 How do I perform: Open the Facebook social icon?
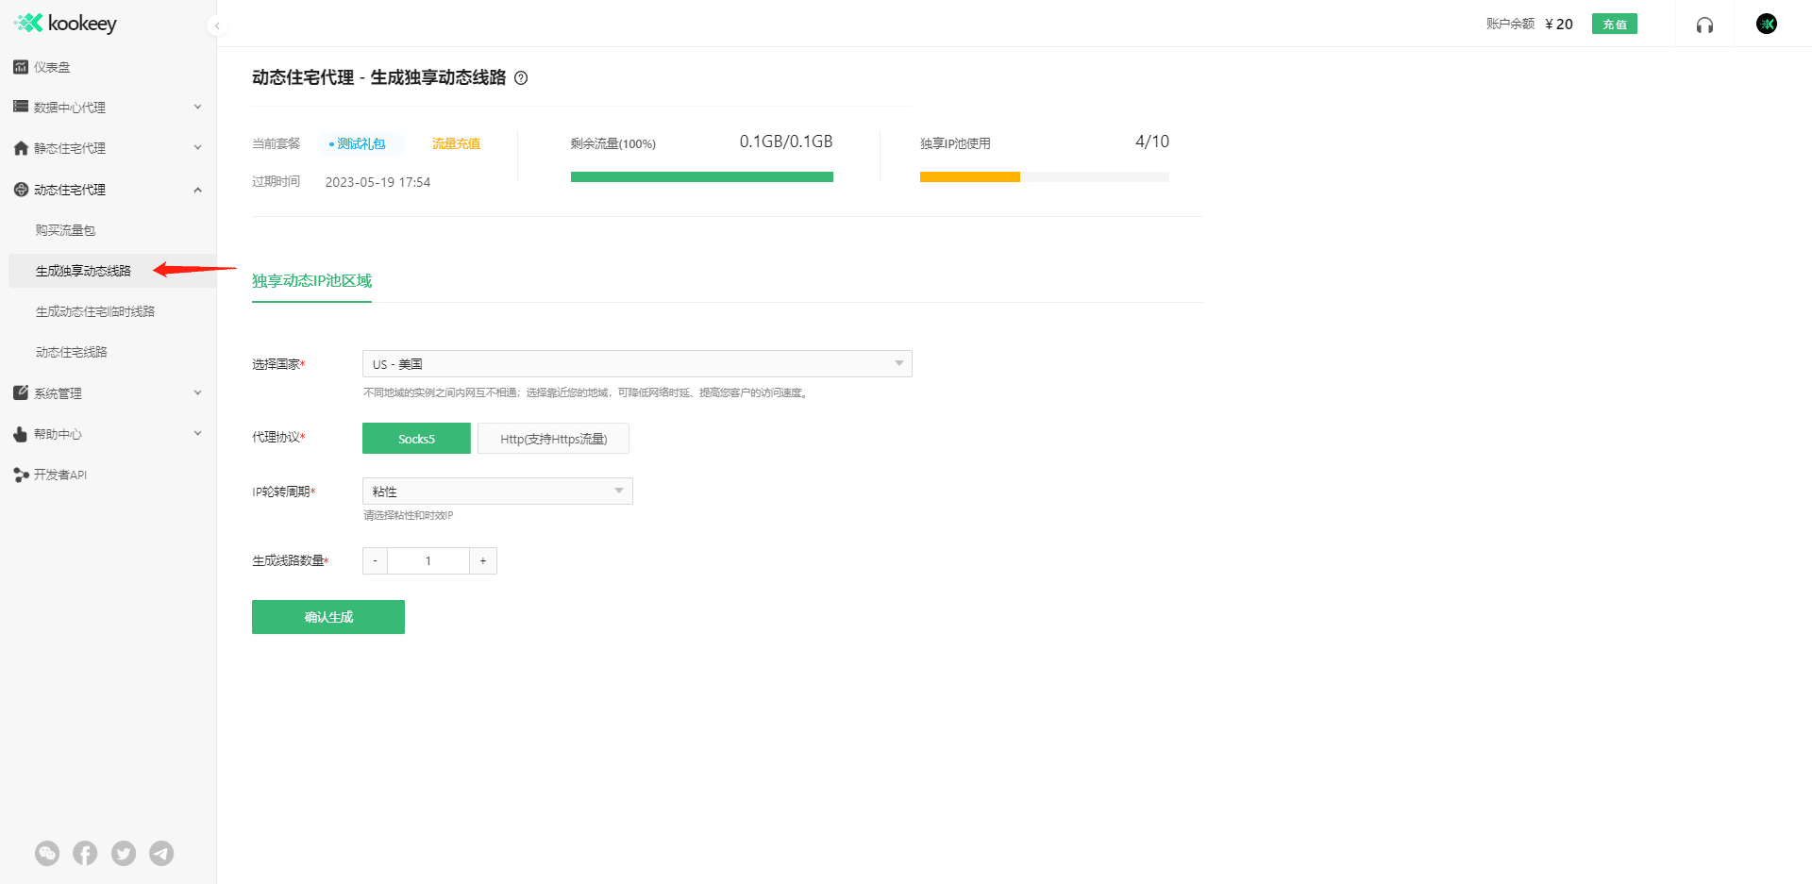pos(85,853)
